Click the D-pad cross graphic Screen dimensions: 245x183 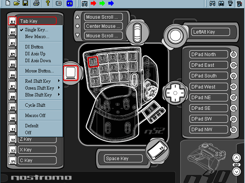point(175,93)
